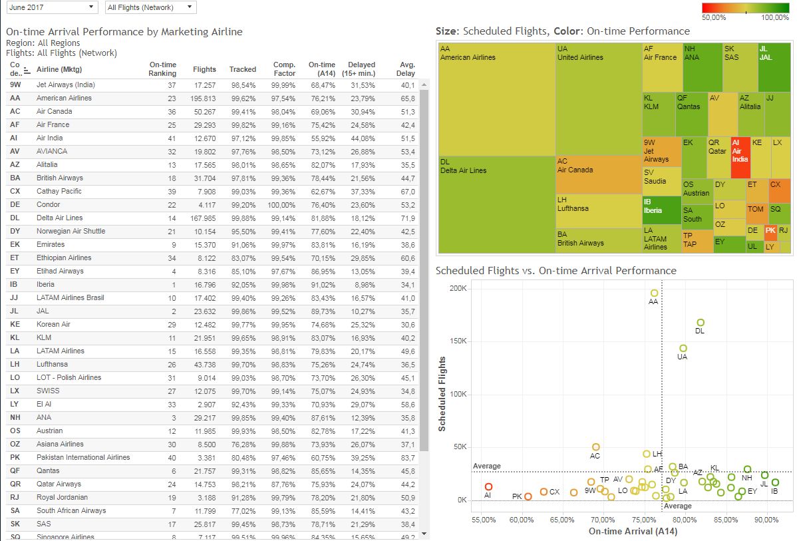797x541 pixels.
Task: Select the Delta Air Lines treemap tile
Action: pos(496,204)
